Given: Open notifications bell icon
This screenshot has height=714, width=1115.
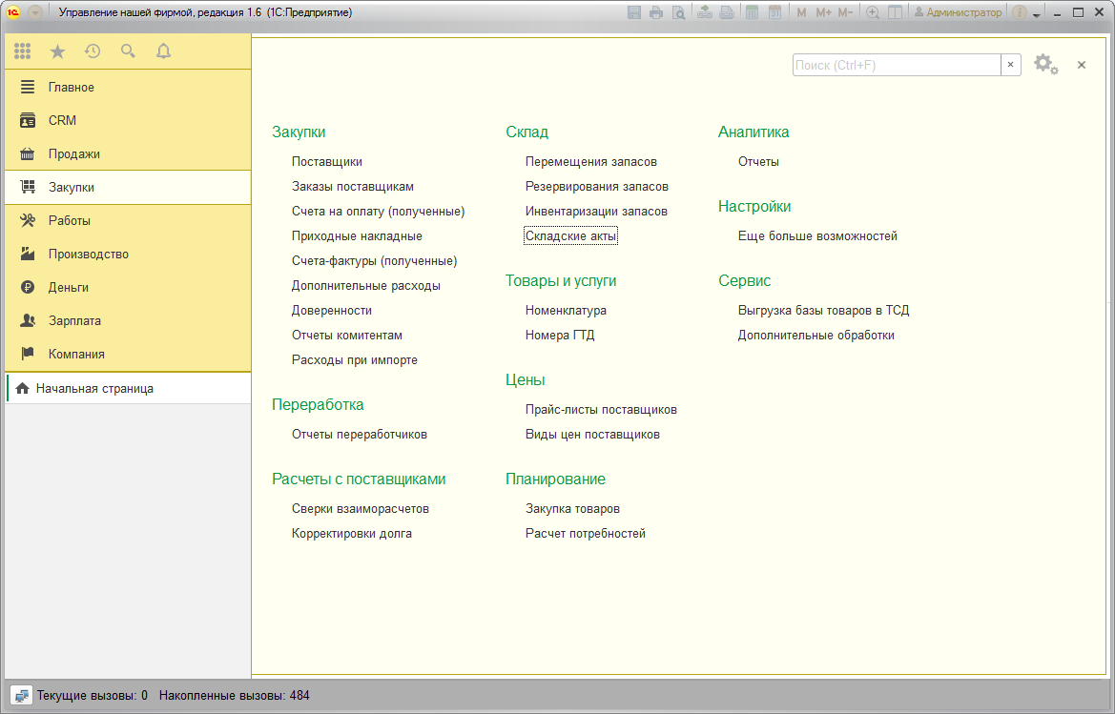Looking at the screenshot, I should point(163,51).
